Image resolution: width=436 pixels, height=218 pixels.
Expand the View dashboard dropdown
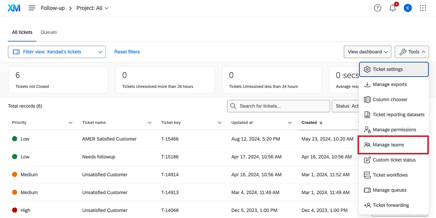[367, 52]
